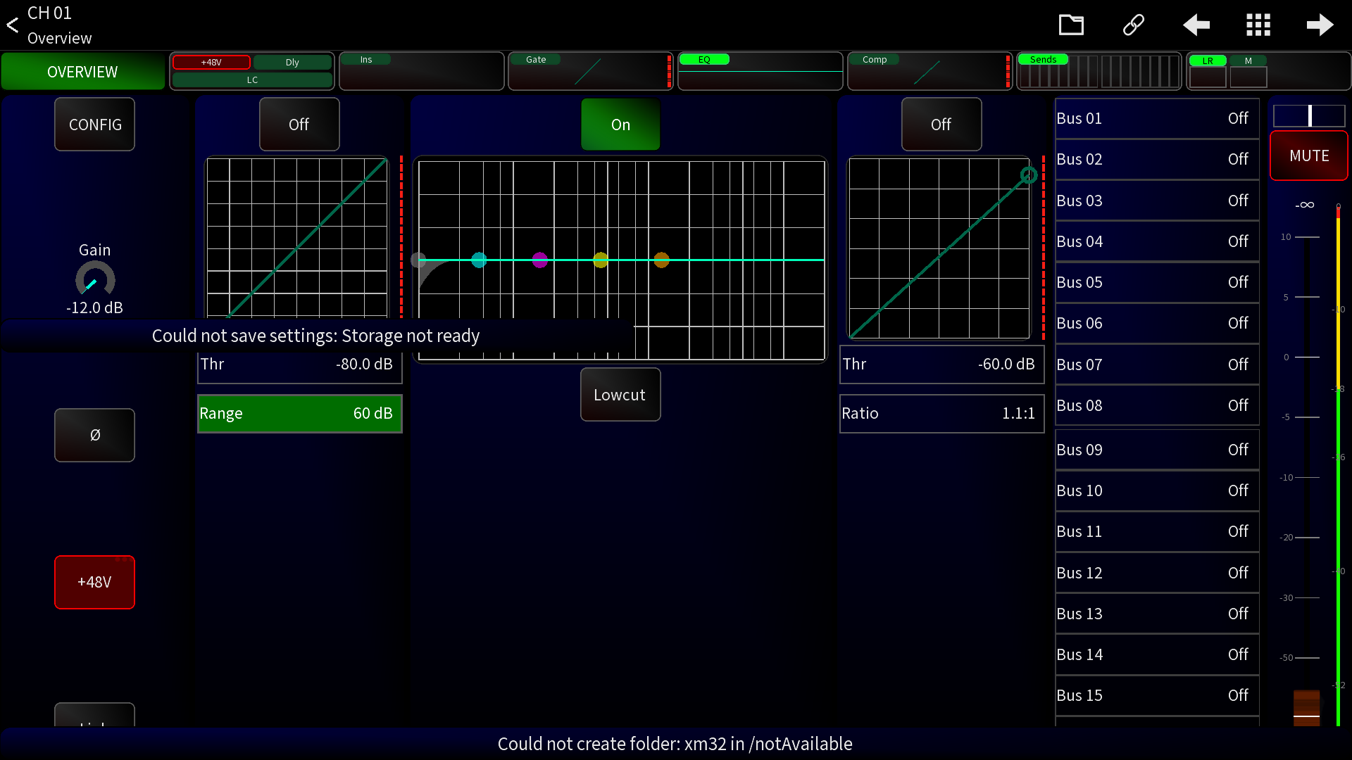Open the Sends tab
The image size is (1352, 760).
1098,70
